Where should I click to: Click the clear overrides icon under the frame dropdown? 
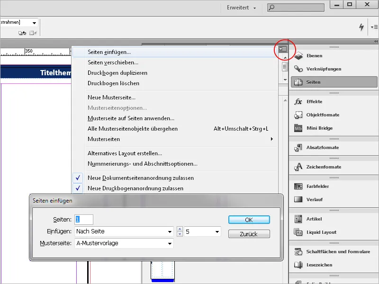click(22, 33)
